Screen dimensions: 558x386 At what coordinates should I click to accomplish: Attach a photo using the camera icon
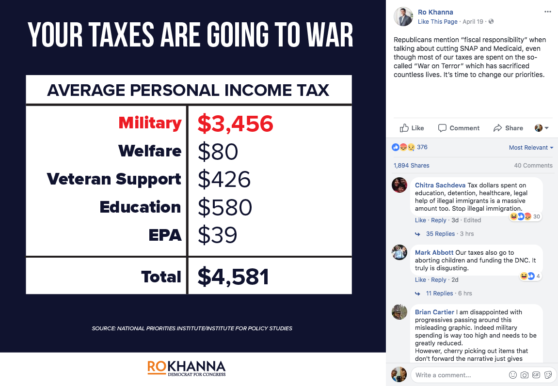524,375
